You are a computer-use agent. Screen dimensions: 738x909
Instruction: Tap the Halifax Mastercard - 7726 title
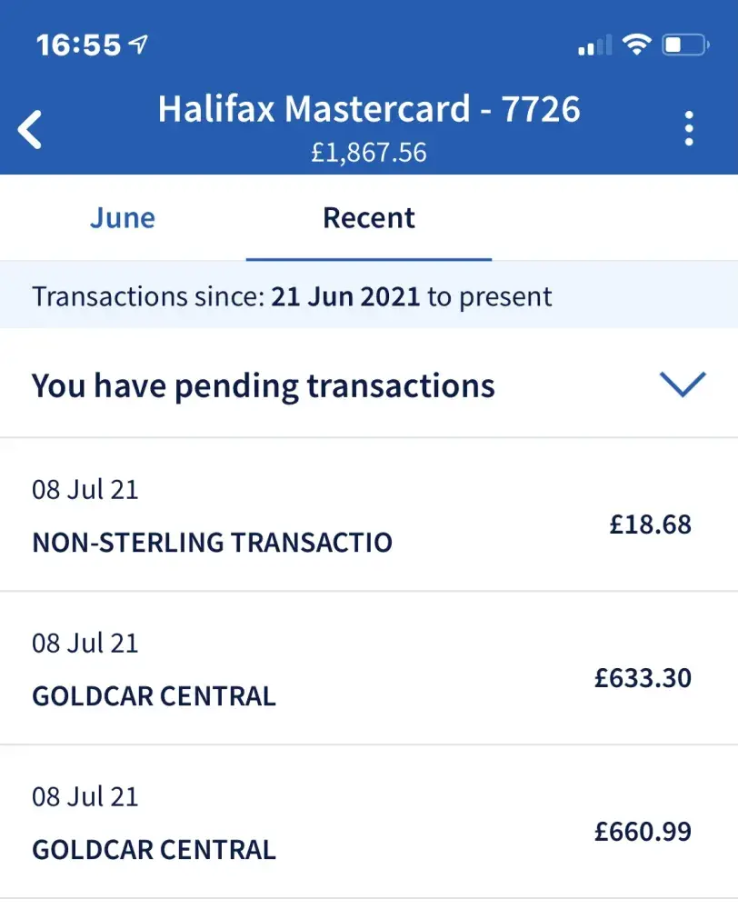[x=369, y=109]
